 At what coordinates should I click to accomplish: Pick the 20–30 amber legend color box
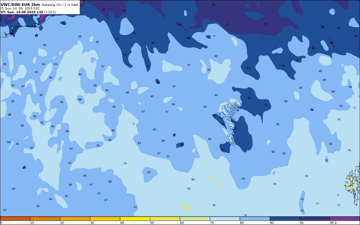pos(75,219)
